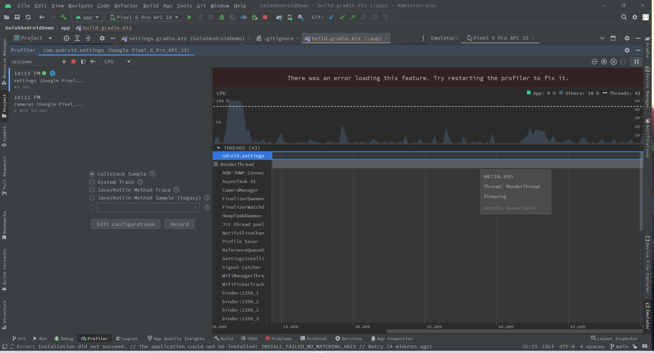Select the camera2 10:11 PM session
The width and height of the screenshot is (654, 353).
[48, 104]
